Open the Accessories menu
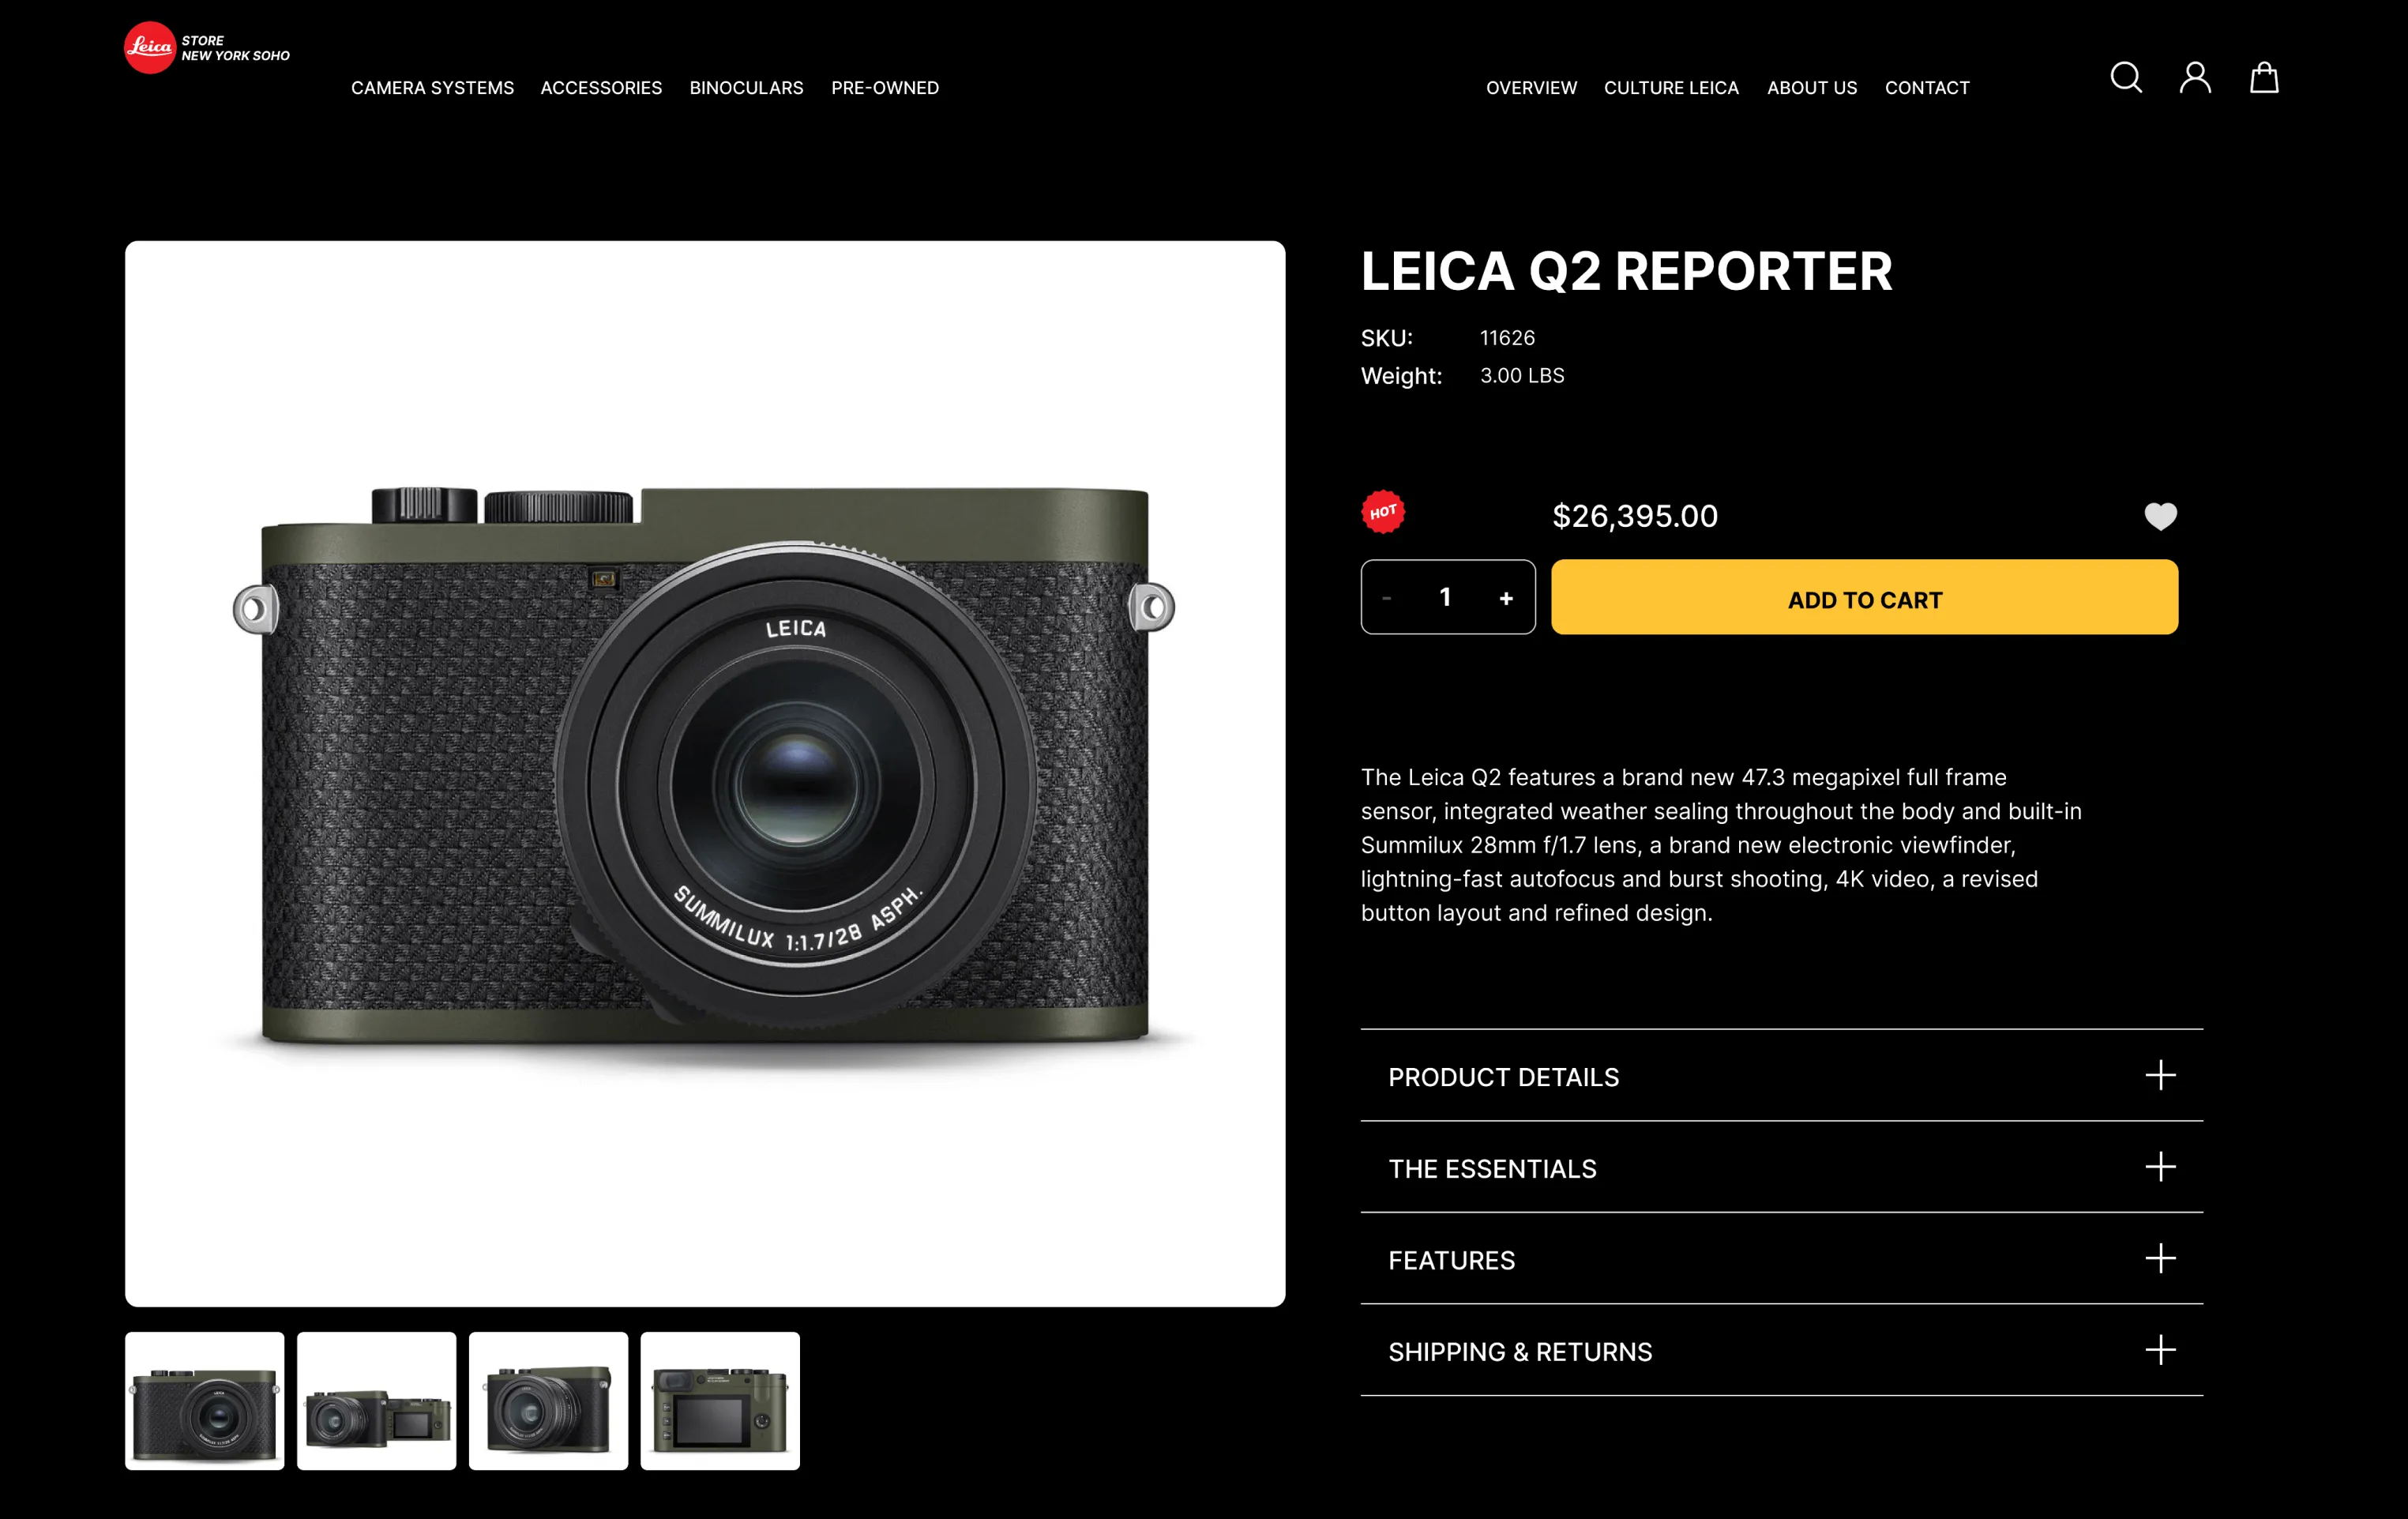 [x=601, y=88]
